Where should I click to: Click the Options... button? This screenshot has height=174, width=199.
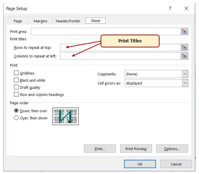(172, 149)
